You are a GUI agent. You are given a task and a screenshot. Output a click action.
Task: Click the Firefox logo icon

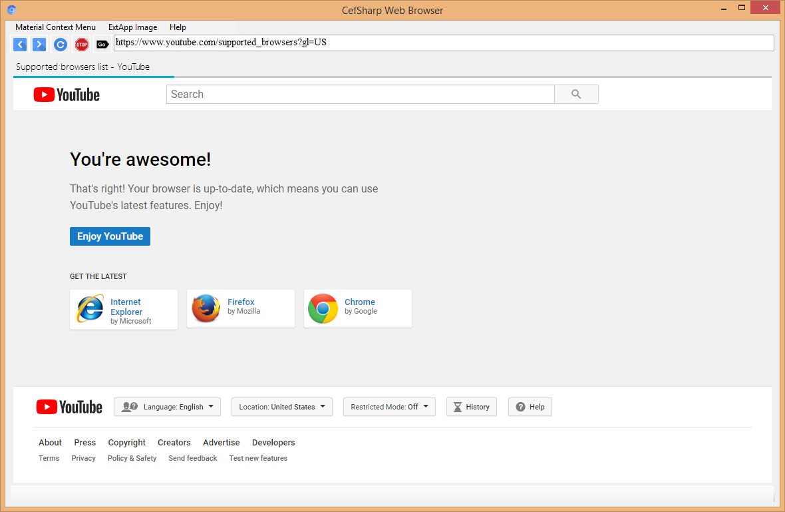(x=206, y=308)
